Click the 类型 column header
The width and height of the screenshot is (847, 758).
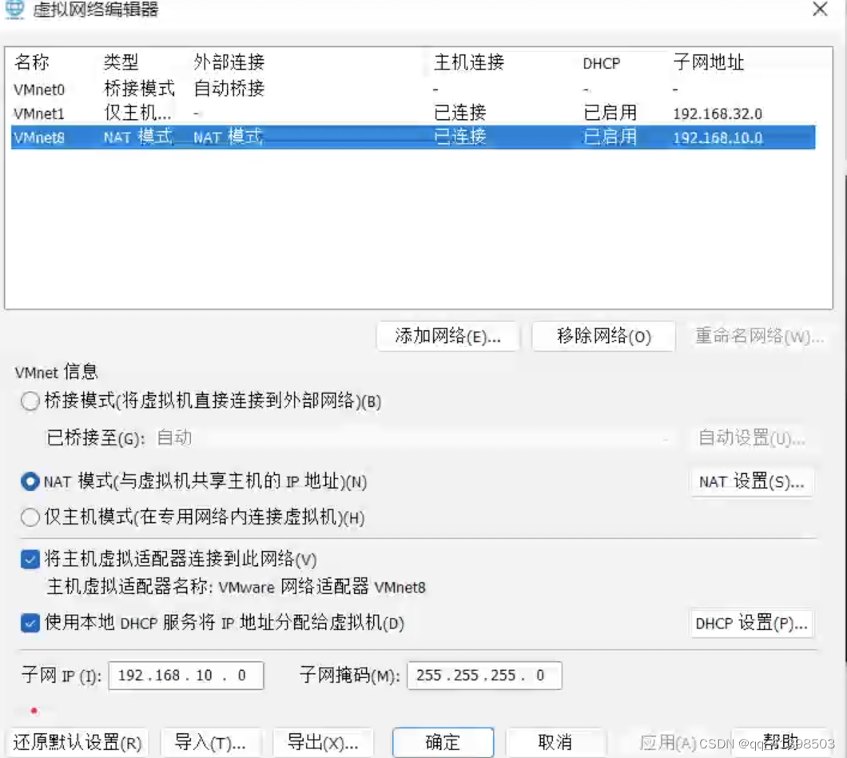[x=121, y=62]
